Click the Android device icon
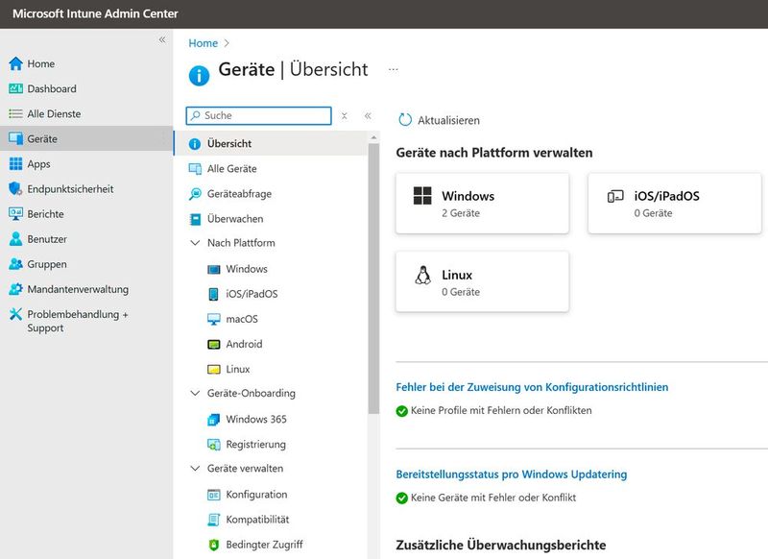 point(213,344)
